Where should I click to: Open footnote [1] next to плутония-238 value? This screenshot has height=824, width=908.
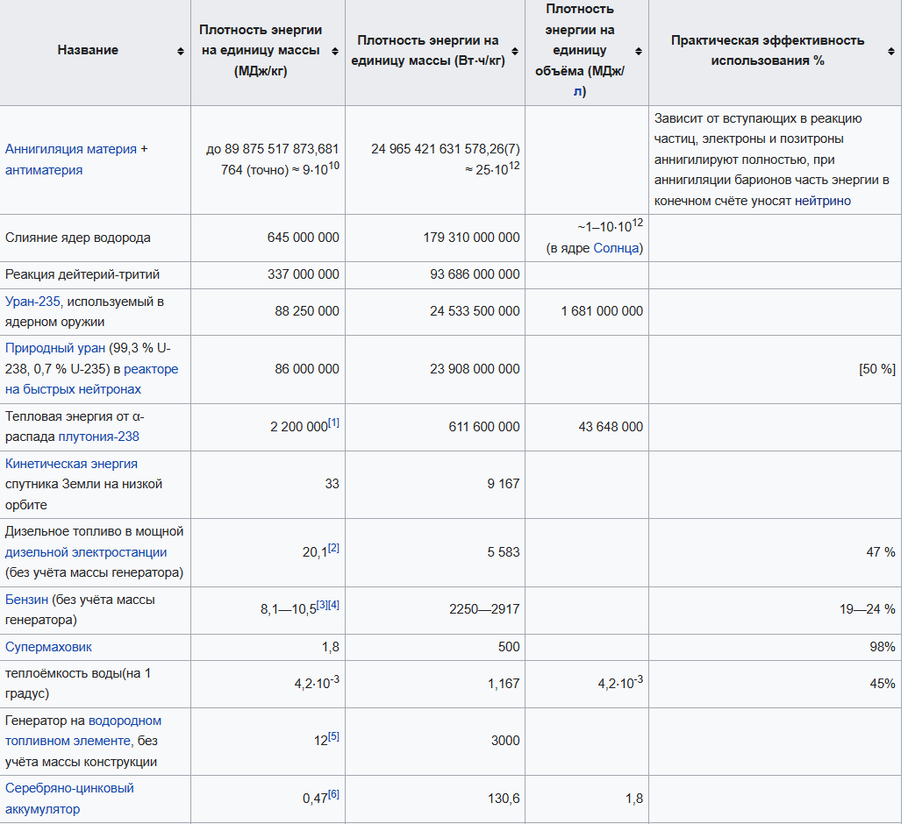pos(332,423)
